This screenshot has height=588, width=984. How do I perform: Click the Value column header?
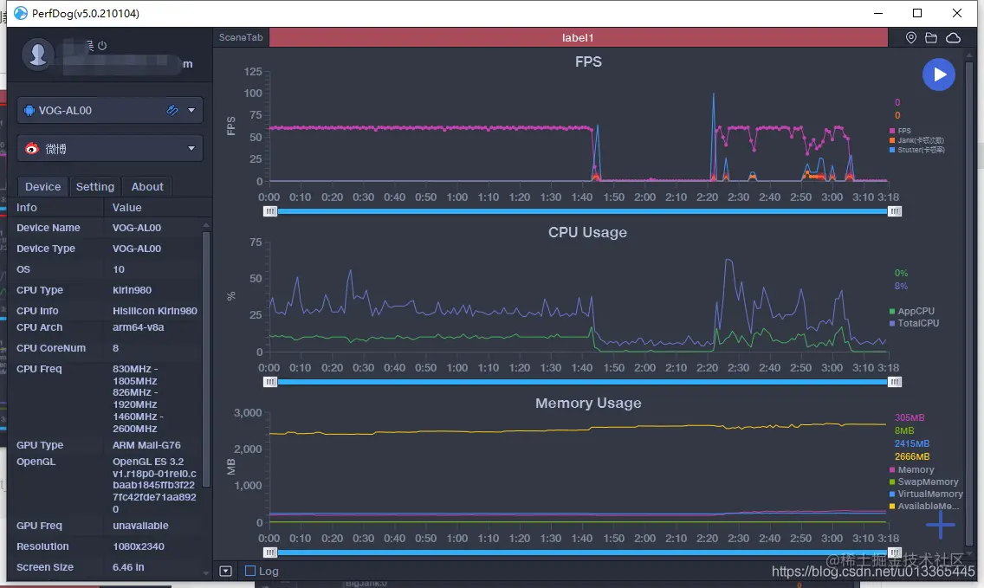(126, 207)
